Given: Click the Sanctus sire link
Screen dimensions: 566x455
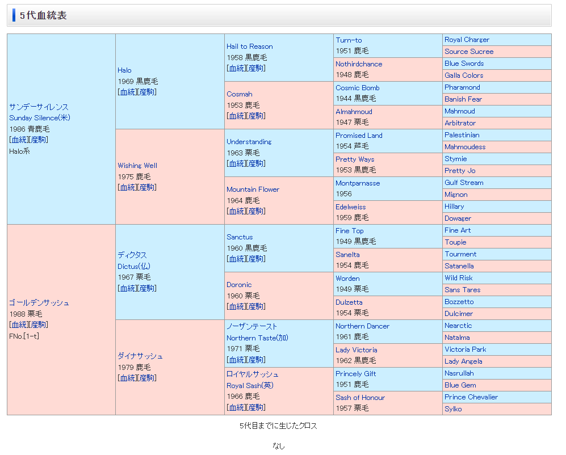Looking at the screenshot, I should 240,237.
